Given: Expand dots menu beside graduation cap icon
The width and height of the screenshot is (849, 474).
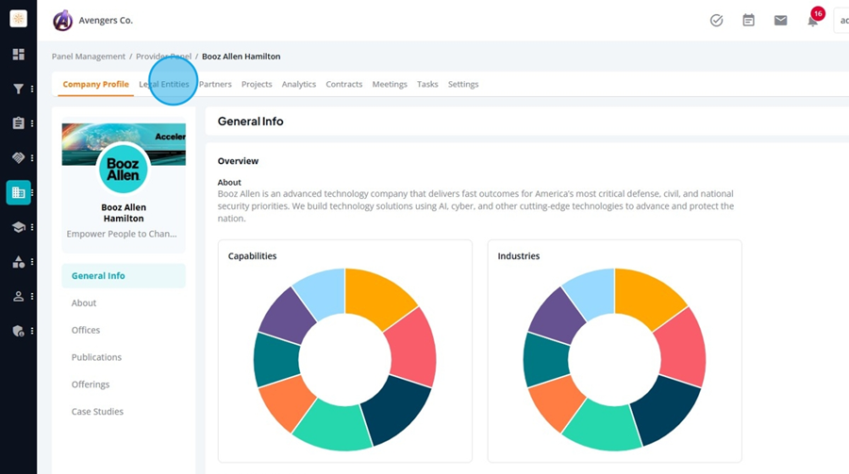Looking at the screenshot, I should pyautogui.click(x=32, y=227).
